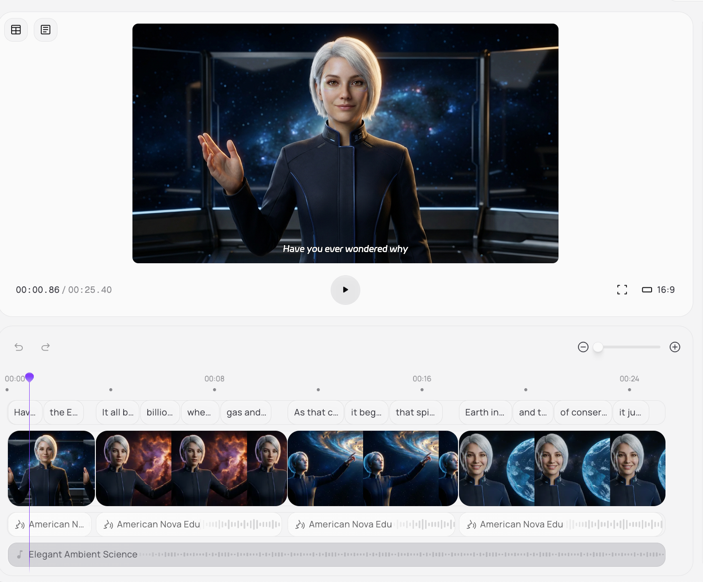703x582 pixels.
Task: Enter fullscreen preview mode
Action: point(622,290)
